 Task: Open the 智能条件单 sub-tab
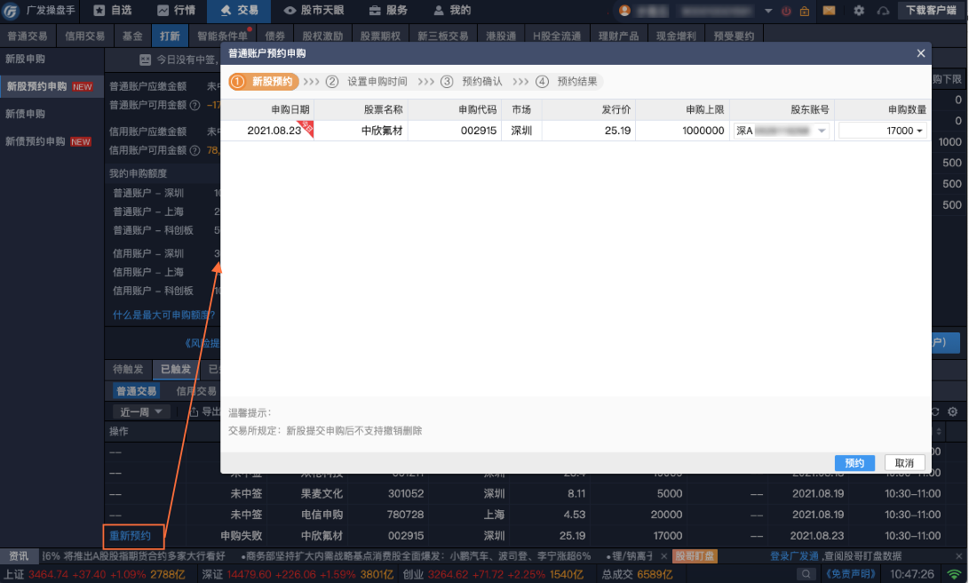[x=222, y=36]
